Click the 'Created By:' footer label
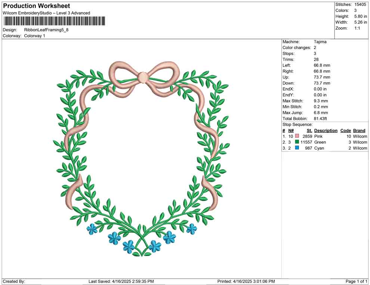 tap(14, 281)
